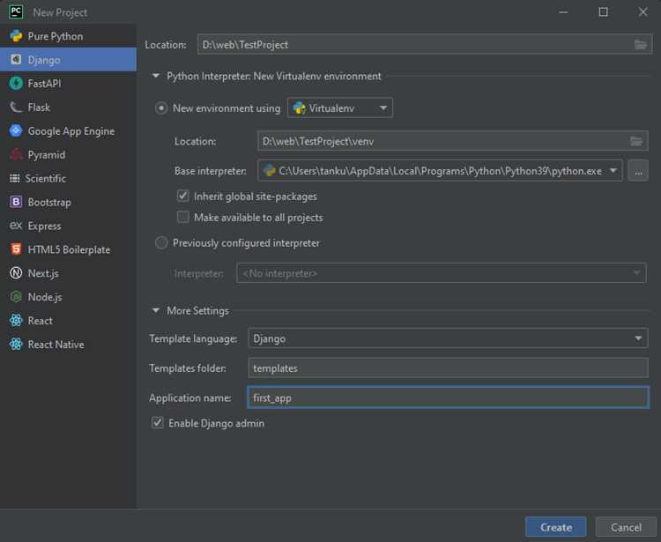
Task: Check Make available to all projects
Action: pos(183,217)
